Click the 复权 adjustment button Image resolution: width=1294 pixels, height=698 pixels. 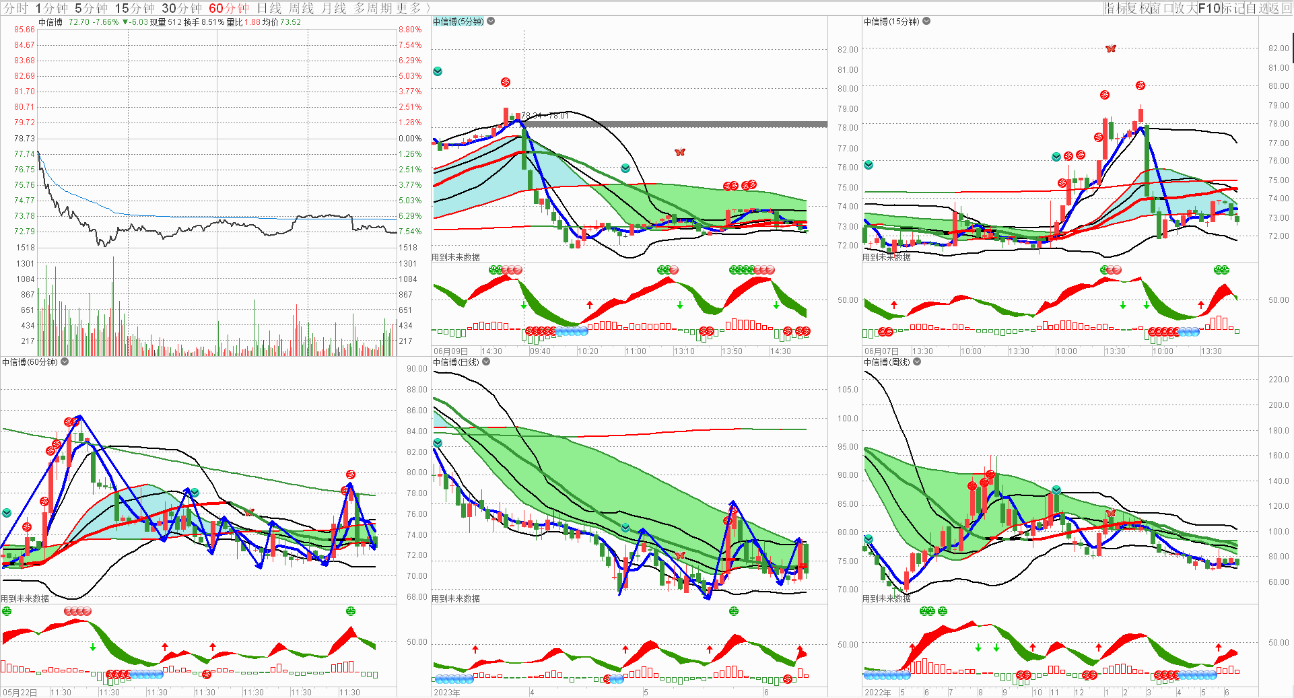click(1138, 8)
